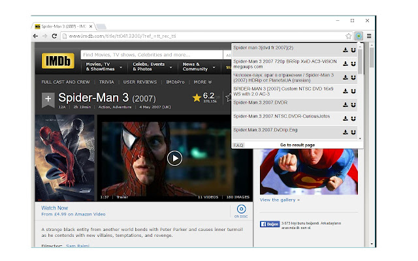Image resolution: width=418 pixels, height=261 pixels.
Task: Click the Spider-Man 3 movie poster
Action: click(65, 158)
